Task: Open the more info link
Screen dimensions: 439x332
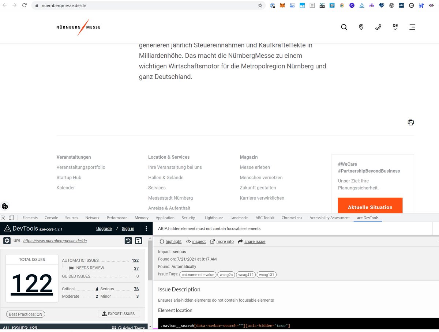Action: 222,242
